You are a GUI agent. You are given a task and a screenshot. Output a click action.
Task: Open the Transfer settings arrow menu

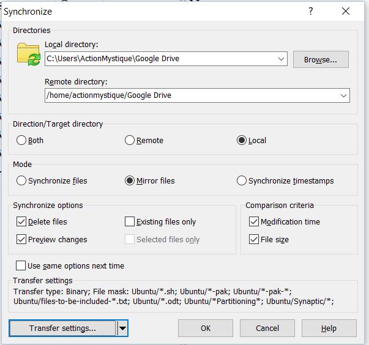[123, 328]
